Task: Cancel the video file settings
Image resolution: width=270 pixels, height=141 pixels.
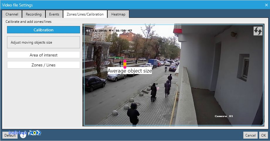Action: (x=250, y=135)
